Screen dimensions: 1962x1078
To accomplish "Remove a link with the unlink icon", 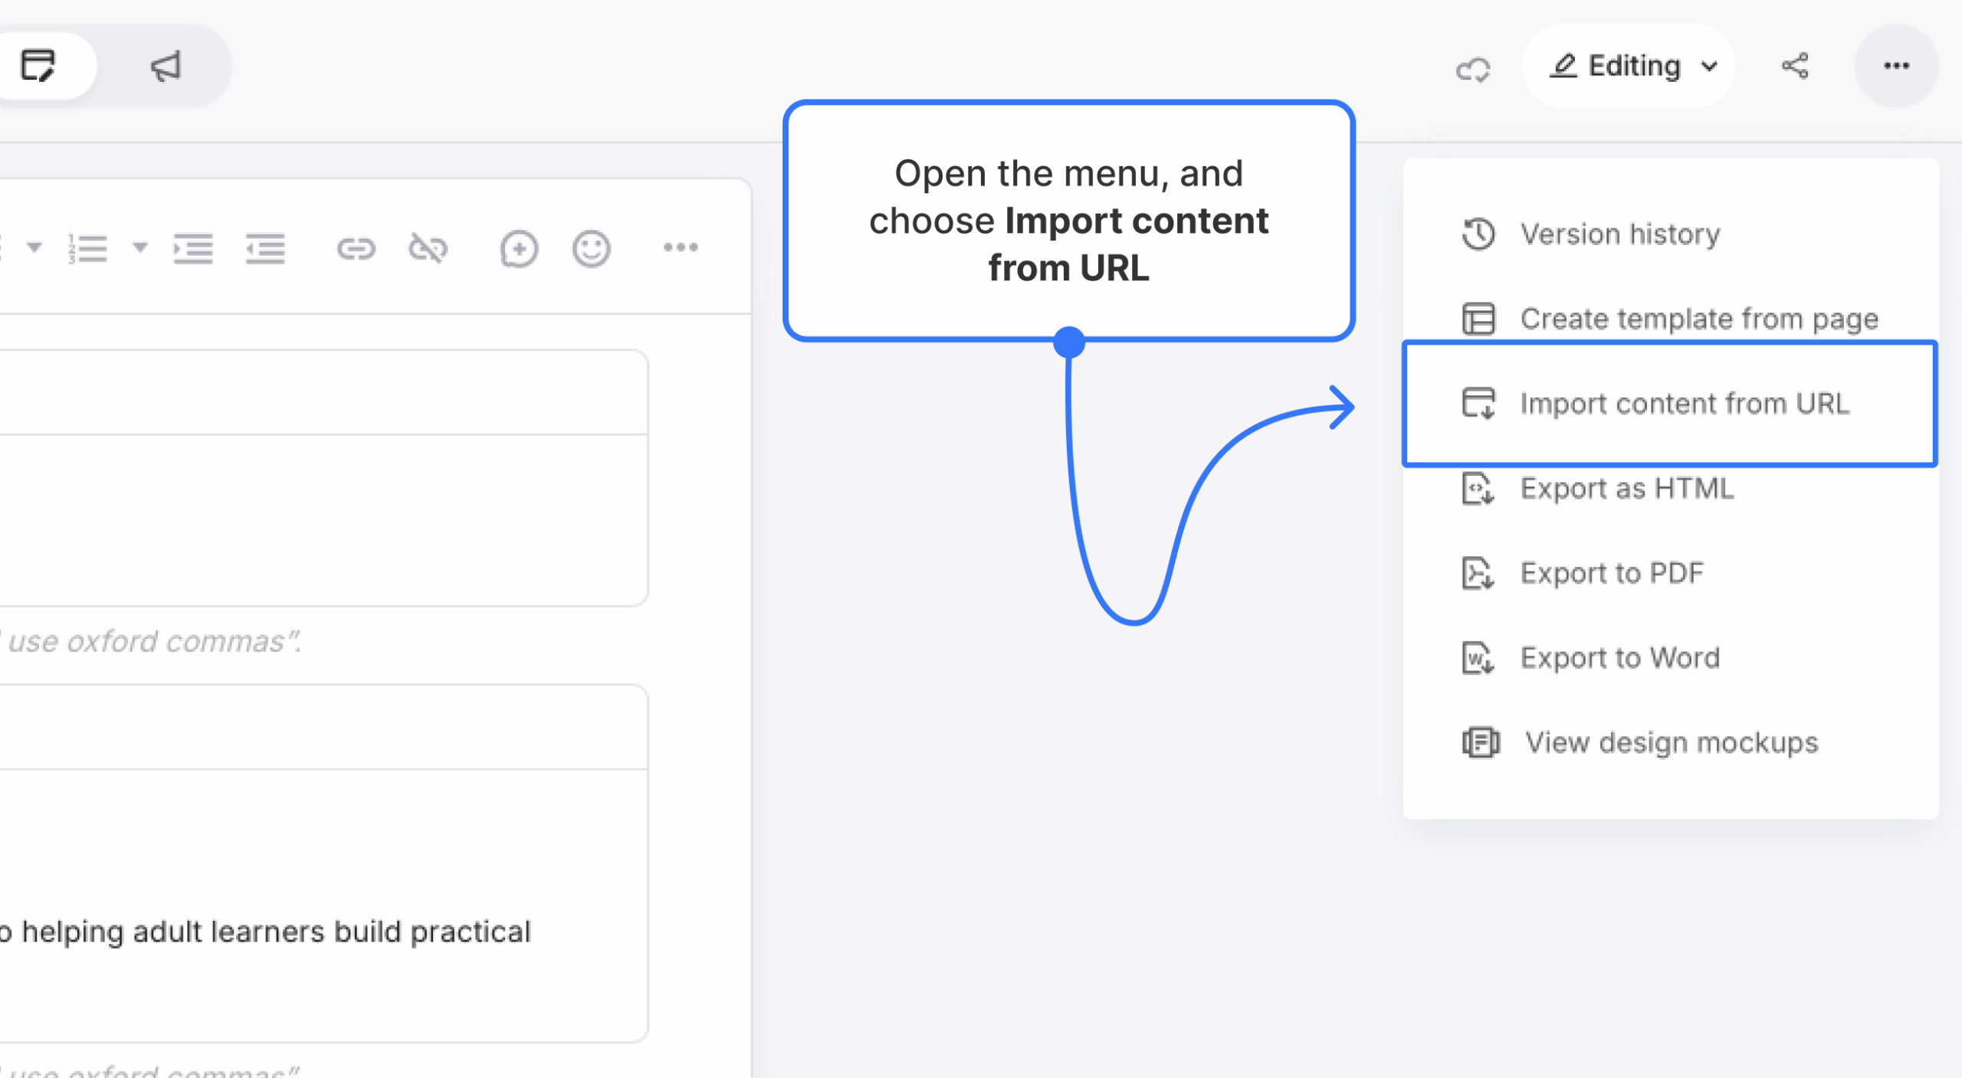I will point(428,248).
